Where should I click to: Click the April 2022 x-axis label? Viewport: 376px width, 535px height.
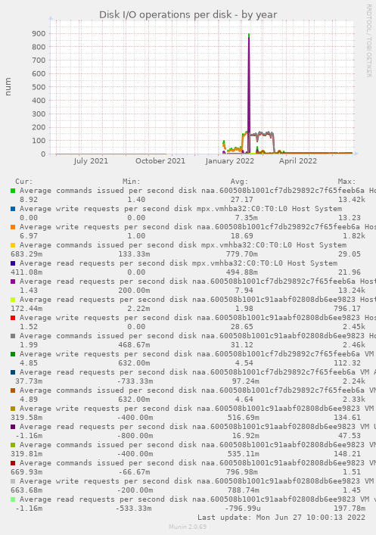click(x=298, y=160)
